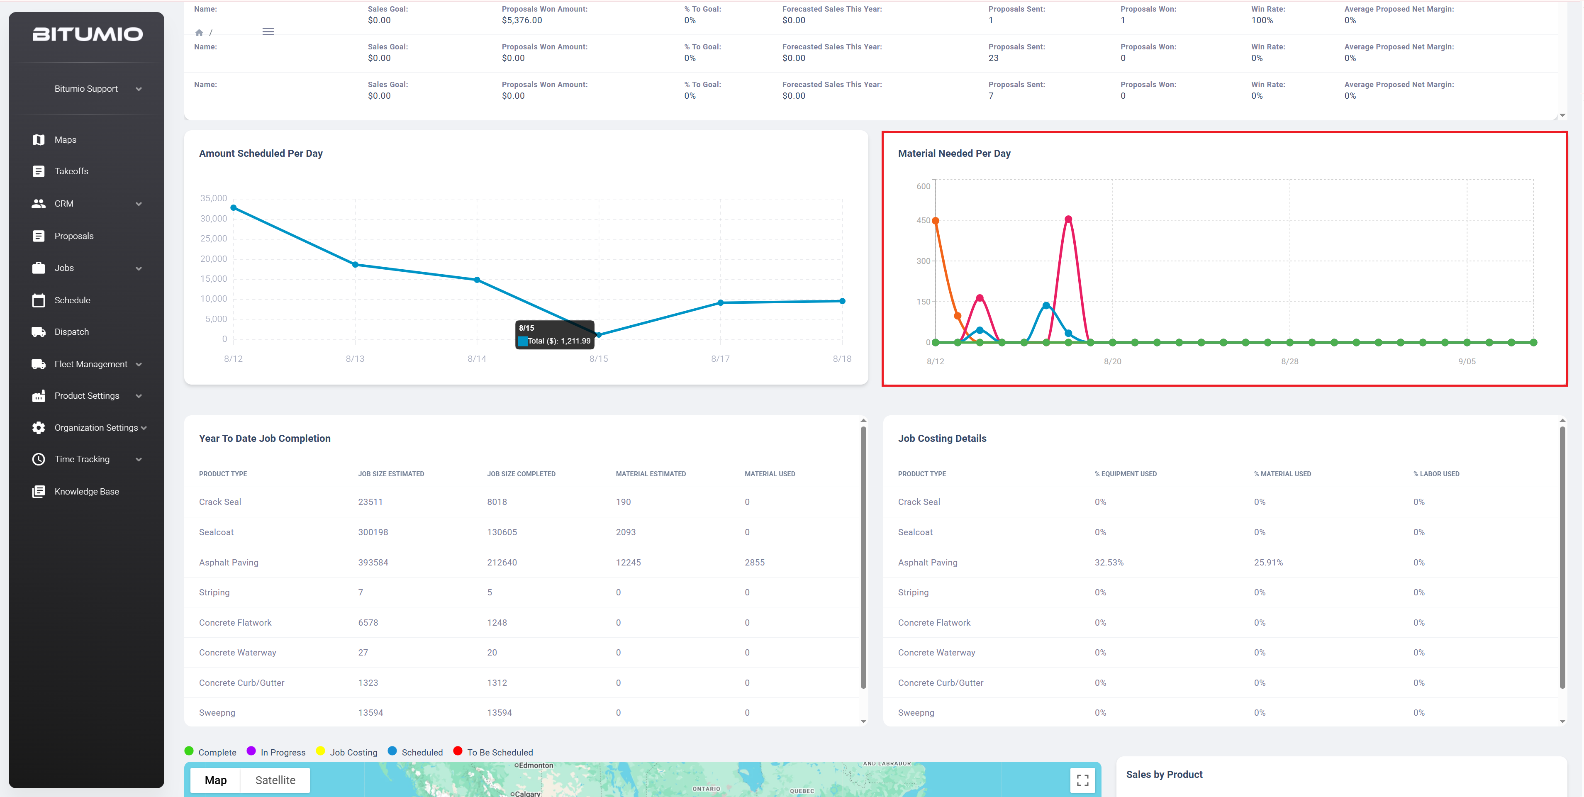This screenshot has width=1584, height=797.
Task: Enter fullscreen mode on the map
Action: tap(1082, 780)
